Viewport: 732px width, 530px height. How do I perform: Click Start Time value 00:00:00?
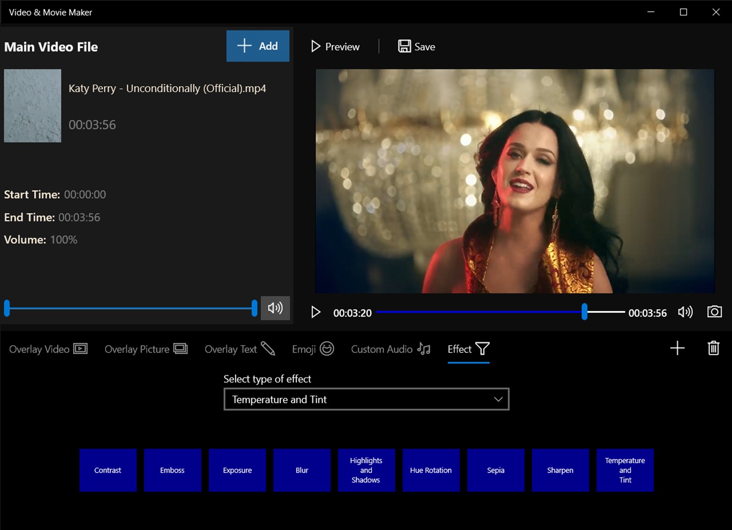[85, 195]
